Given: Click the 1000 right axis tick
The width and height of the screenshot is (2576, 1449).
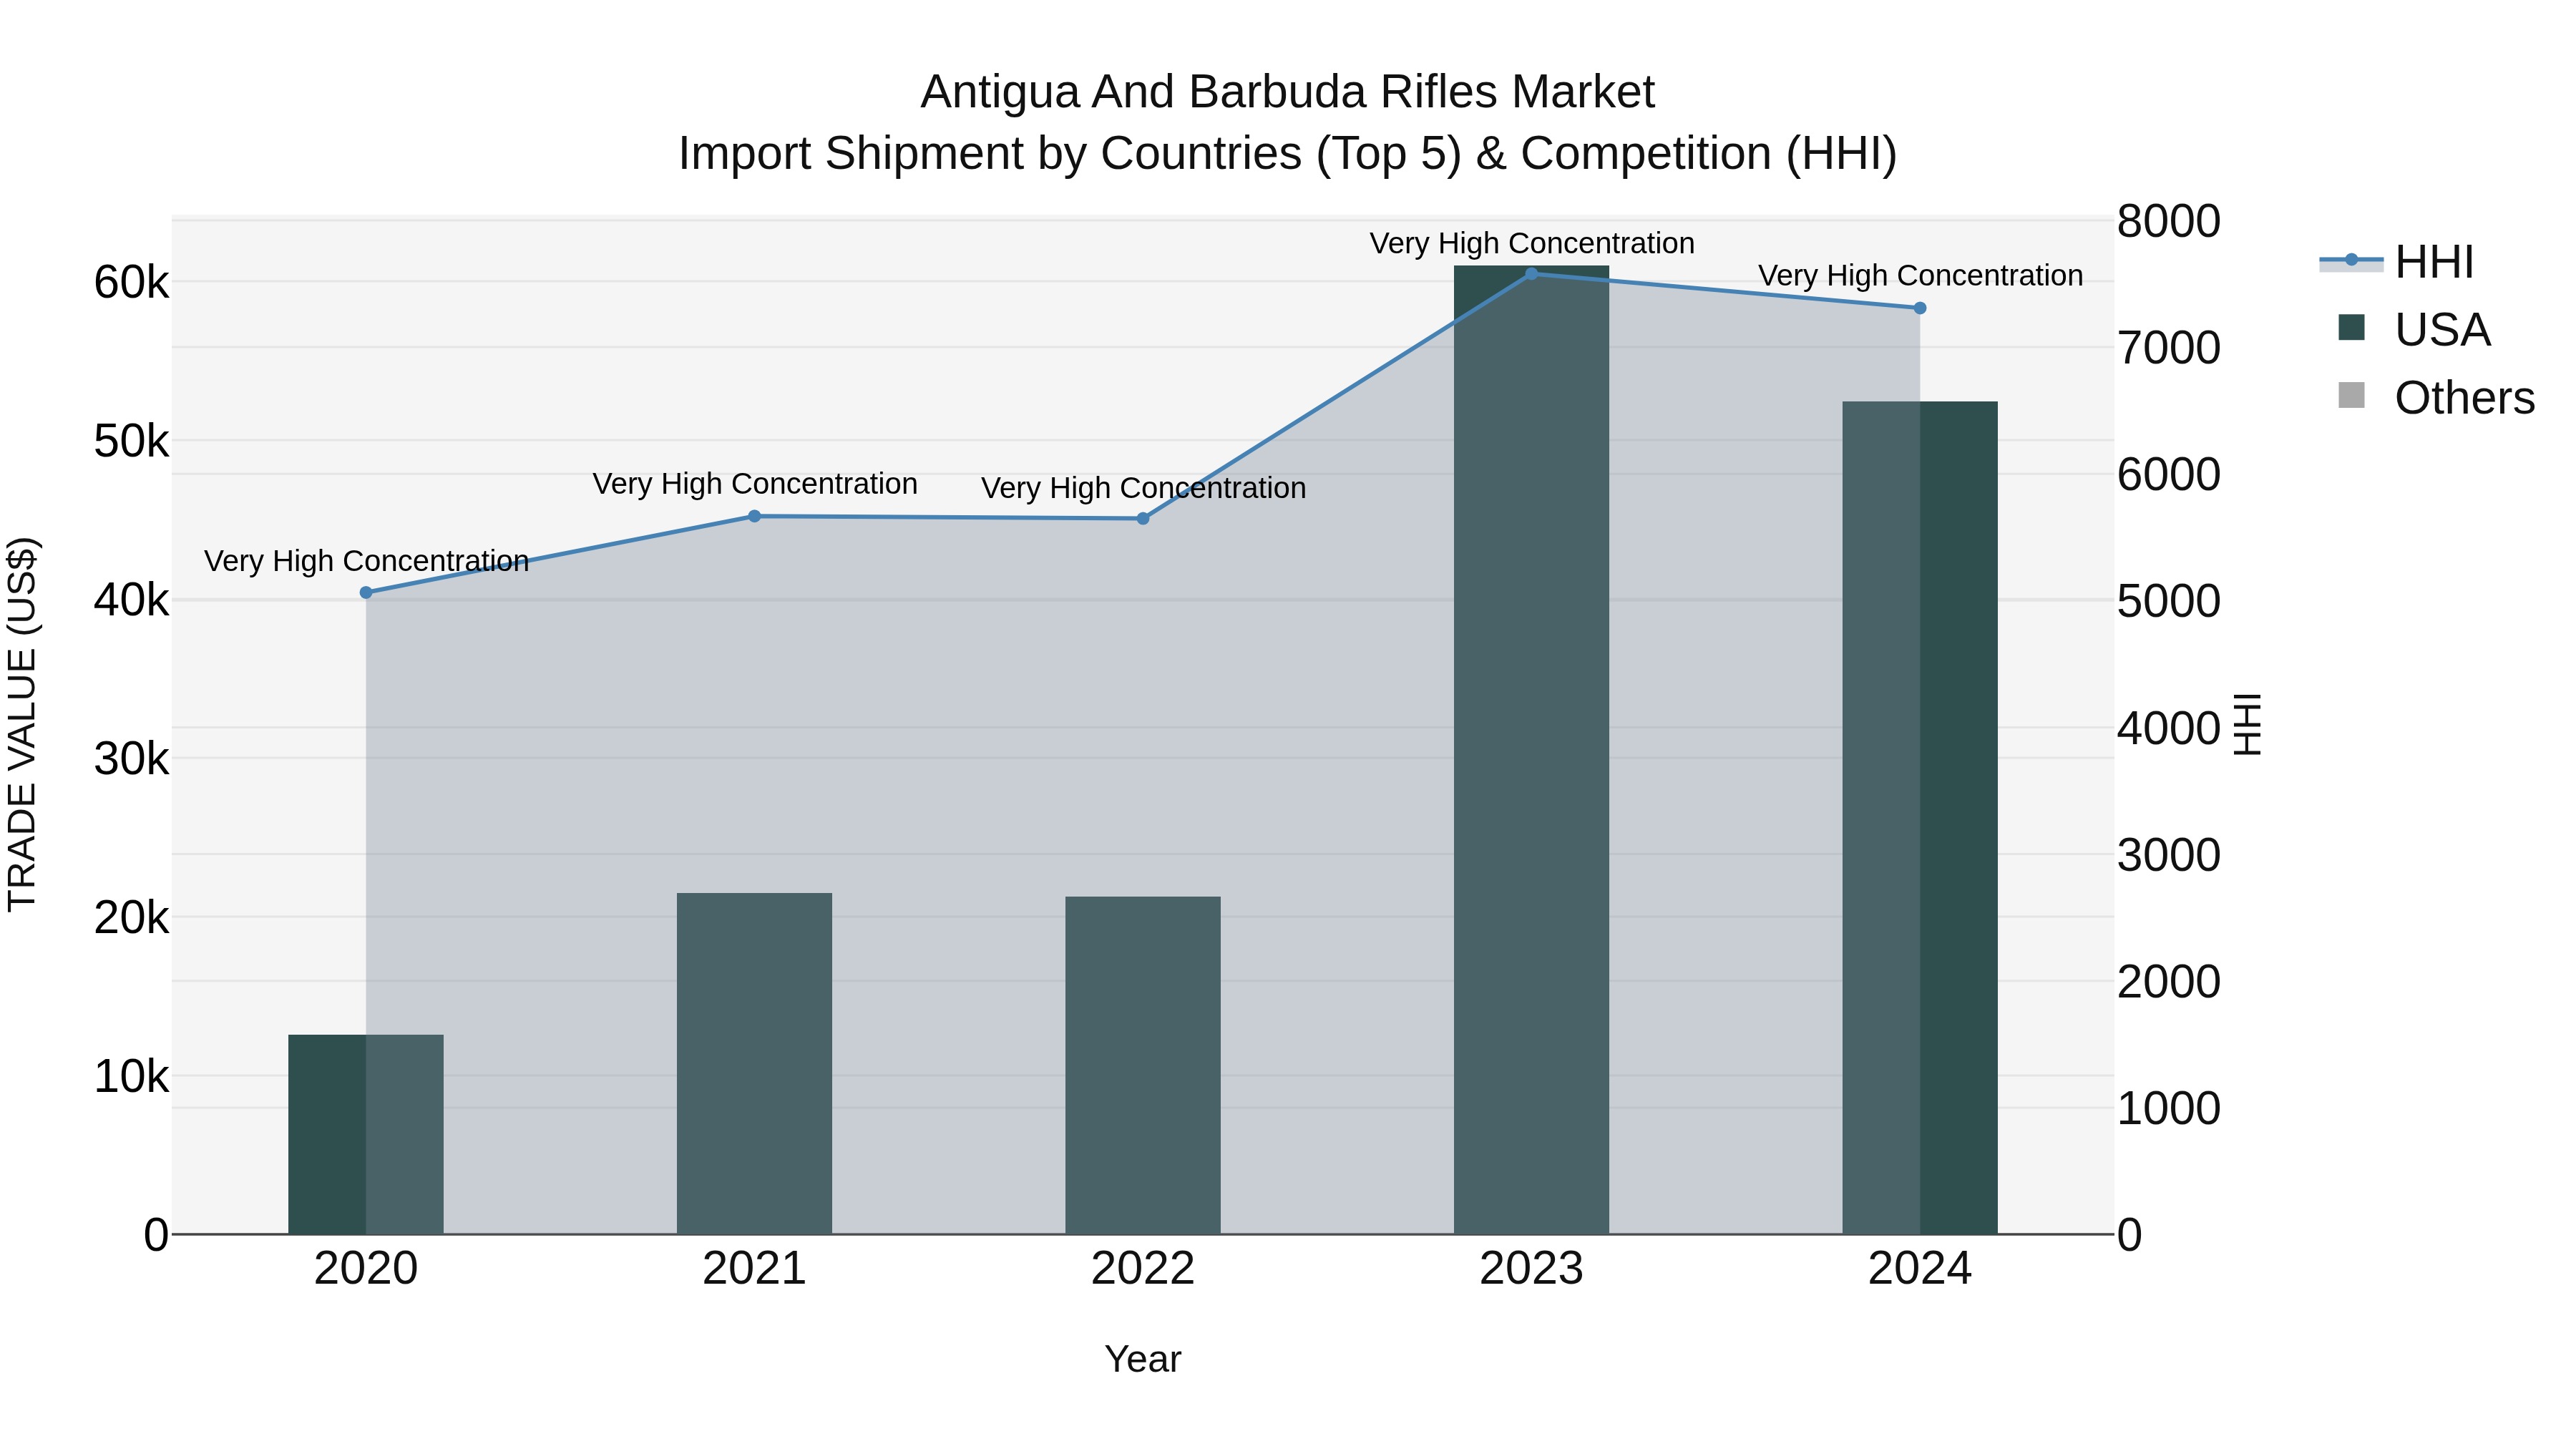Looking at the screenshot, I should pos(2169,1109).
